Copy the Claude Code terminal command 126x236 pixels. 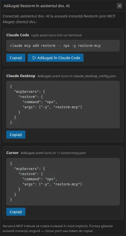(16, 58)
